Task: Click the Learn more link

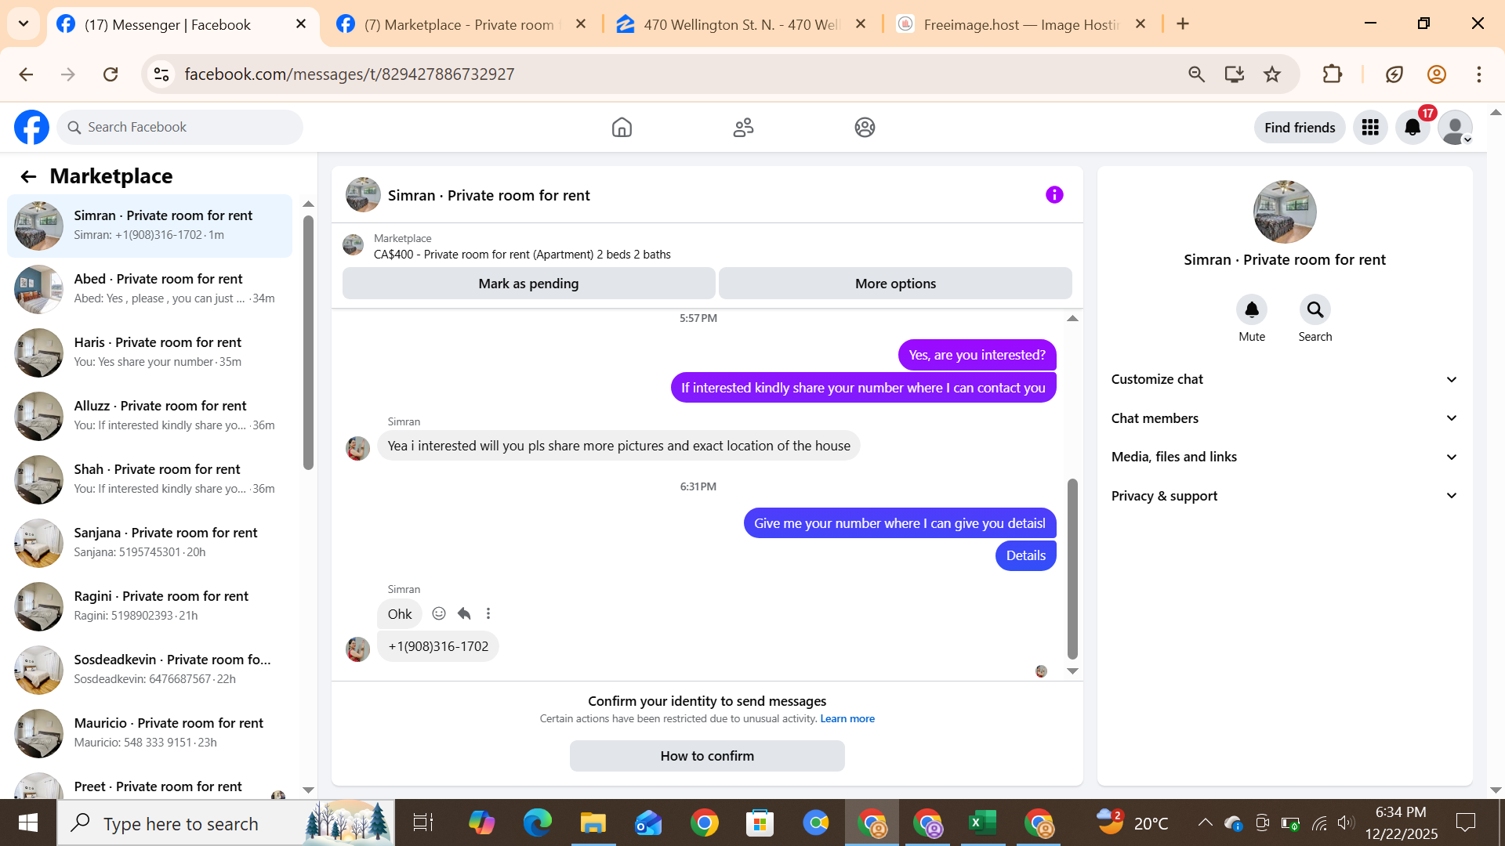Action: (x=847, y=719)
